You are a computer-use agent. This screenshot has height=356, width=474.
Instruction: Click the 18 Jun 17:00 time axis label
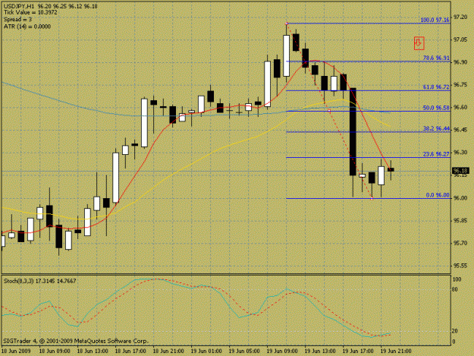130,351
